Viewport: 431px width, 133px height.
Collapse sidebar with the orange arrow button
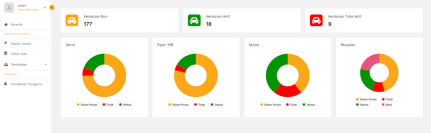click(52, 8)
